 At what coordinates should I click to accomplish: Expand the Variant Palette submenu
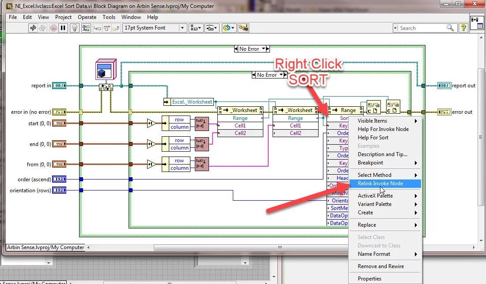[385, 204]
